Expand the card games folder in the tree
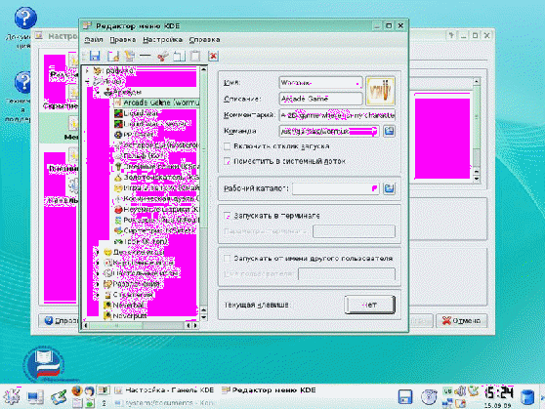545x409 pixels. pos(98,263)
